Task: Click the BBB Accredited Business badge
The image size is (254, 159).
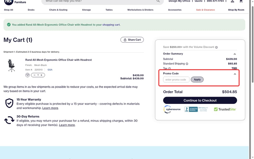Action: coord(196,109)
